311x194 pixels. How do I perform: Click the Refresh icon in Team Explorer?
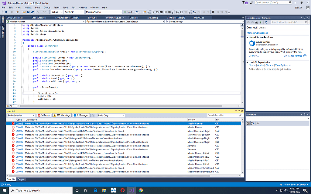point(266,22)
